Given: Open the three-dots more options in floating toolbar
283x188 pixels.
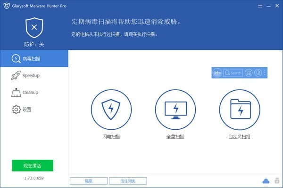Looking at the screenshot, I should 265,73.
